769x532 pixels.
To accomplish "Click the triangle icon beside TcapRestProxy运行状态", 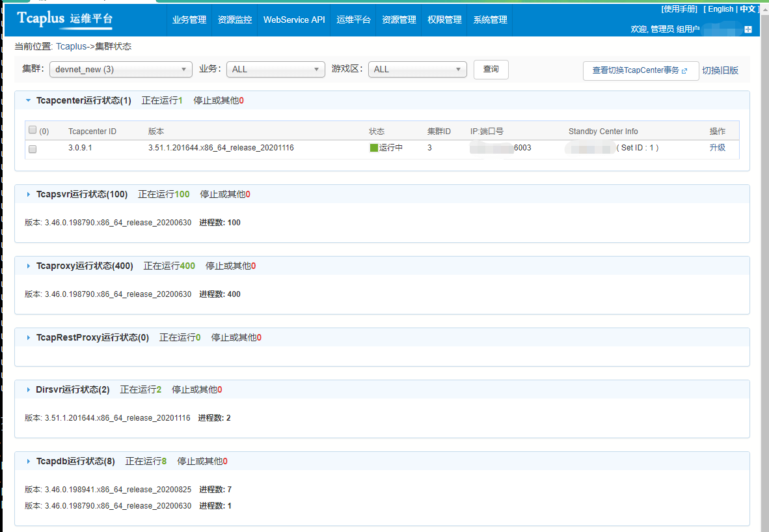I will pyautogui.click(x=29, y=337).
